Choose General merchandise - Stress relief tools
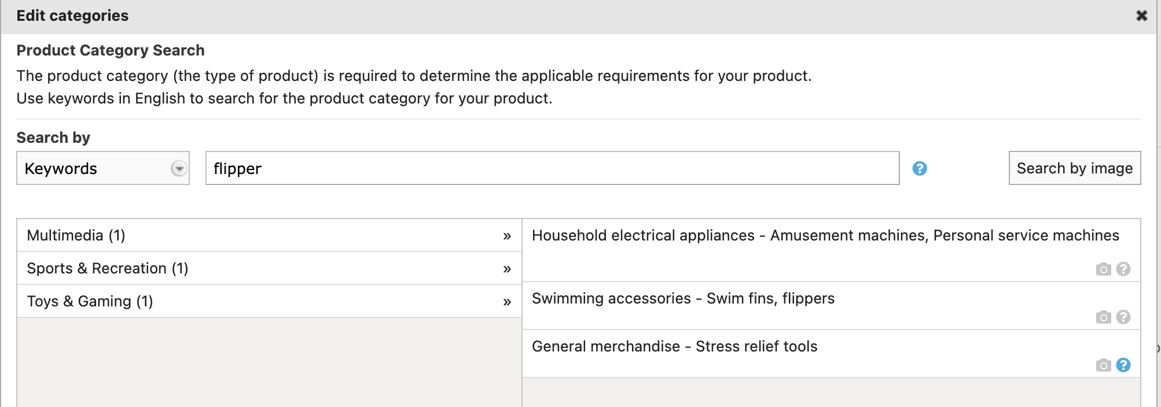This screenshot has width=1161, height=407. pos(674,346)
